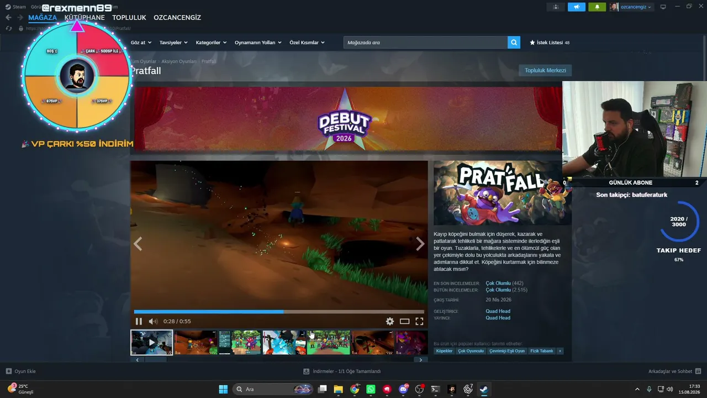This screenshot has height=398, width=707.
Task: Open File Explorer from taskbar
Action: 338,389
